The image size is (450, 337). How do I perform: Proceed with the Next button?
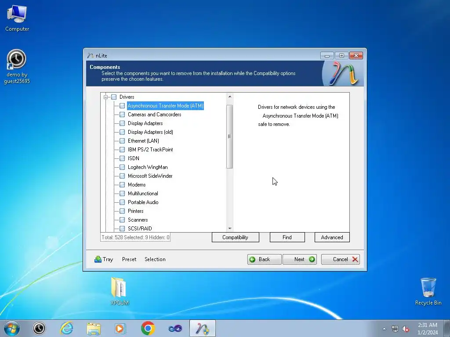pos(300,259)
